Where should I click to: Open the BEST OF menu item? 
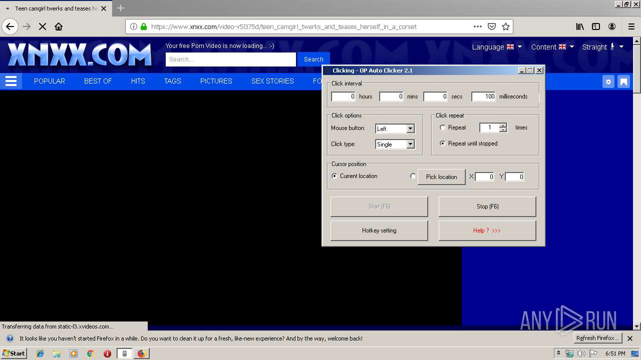tap(98, 81)
